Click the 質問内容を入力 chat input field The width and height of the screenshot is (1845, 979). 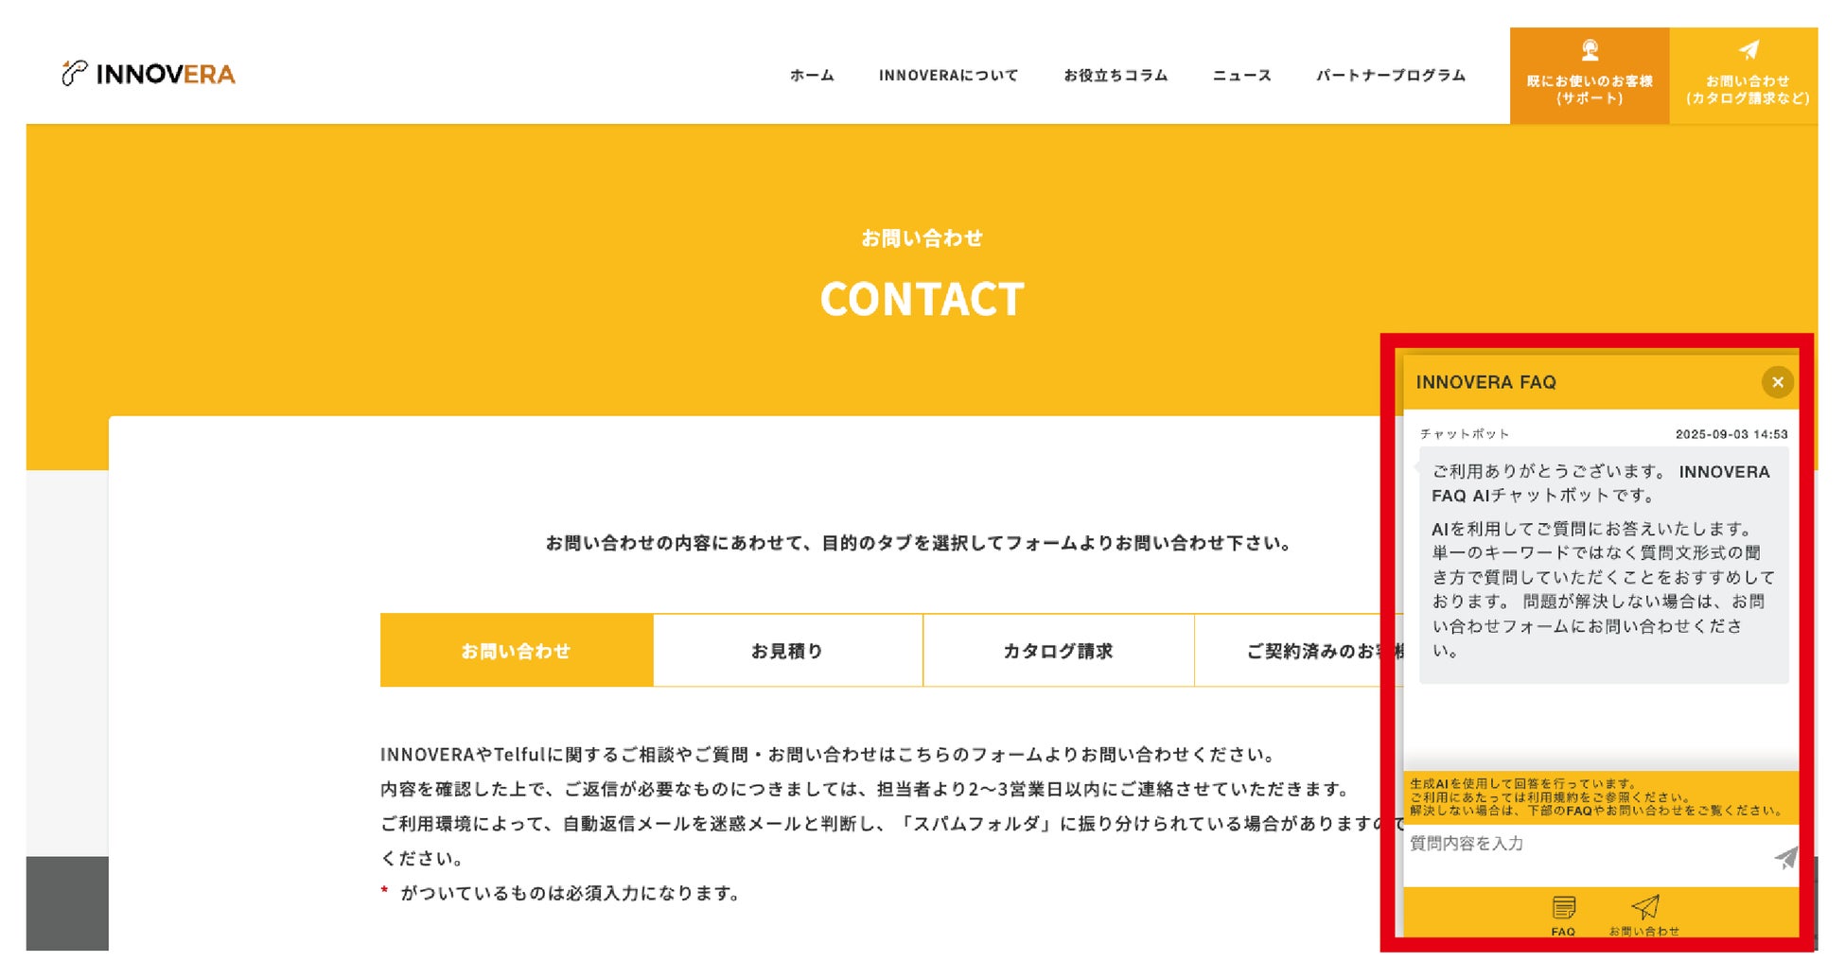pyautogui.click(x=1585, y=856)
